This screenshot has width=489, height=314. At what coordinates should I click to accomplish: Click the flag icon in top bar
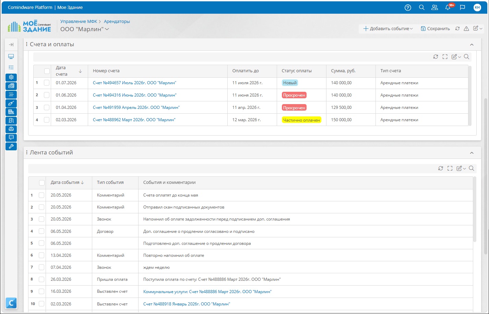pyautogui.click(x=462, y=8)
